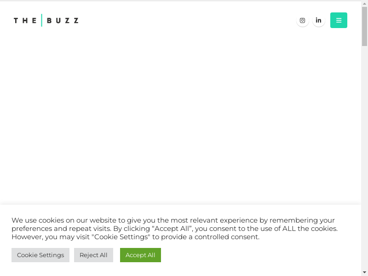
Task: Open Cookie Settings
Action: point(40,255)
